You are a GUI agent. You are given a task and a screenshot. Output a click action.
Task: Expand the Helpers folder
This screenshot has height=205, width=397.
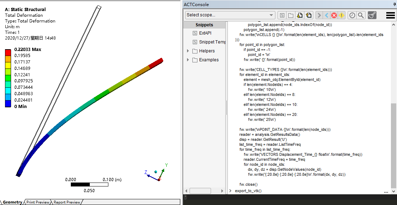click(x=188, y=51)
